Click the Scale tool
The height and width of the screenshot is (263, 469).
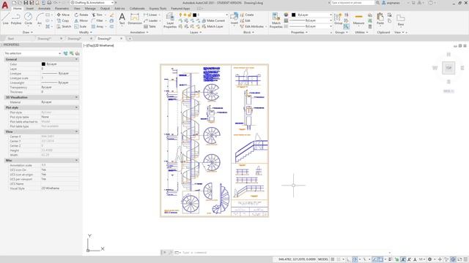click(81, 26)
